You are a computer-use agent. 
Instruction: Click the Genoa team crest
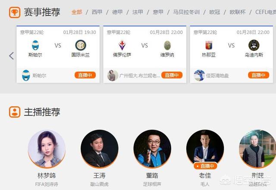point(209,45)
